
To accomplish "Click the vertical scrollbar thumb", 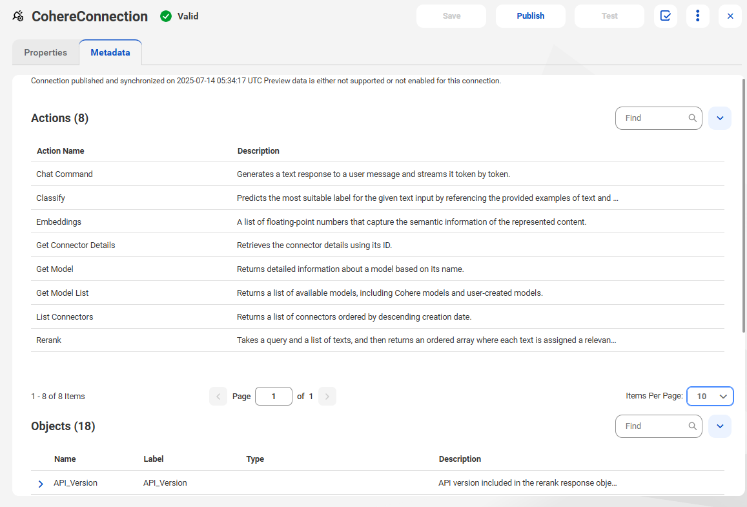I will [x=744, y=205].
